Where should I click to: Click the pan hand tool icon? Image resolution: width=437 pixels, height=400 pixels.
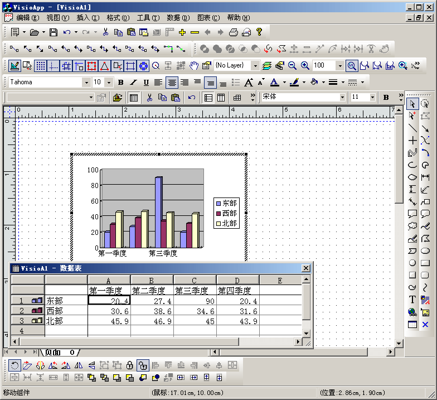click(193, 66)
